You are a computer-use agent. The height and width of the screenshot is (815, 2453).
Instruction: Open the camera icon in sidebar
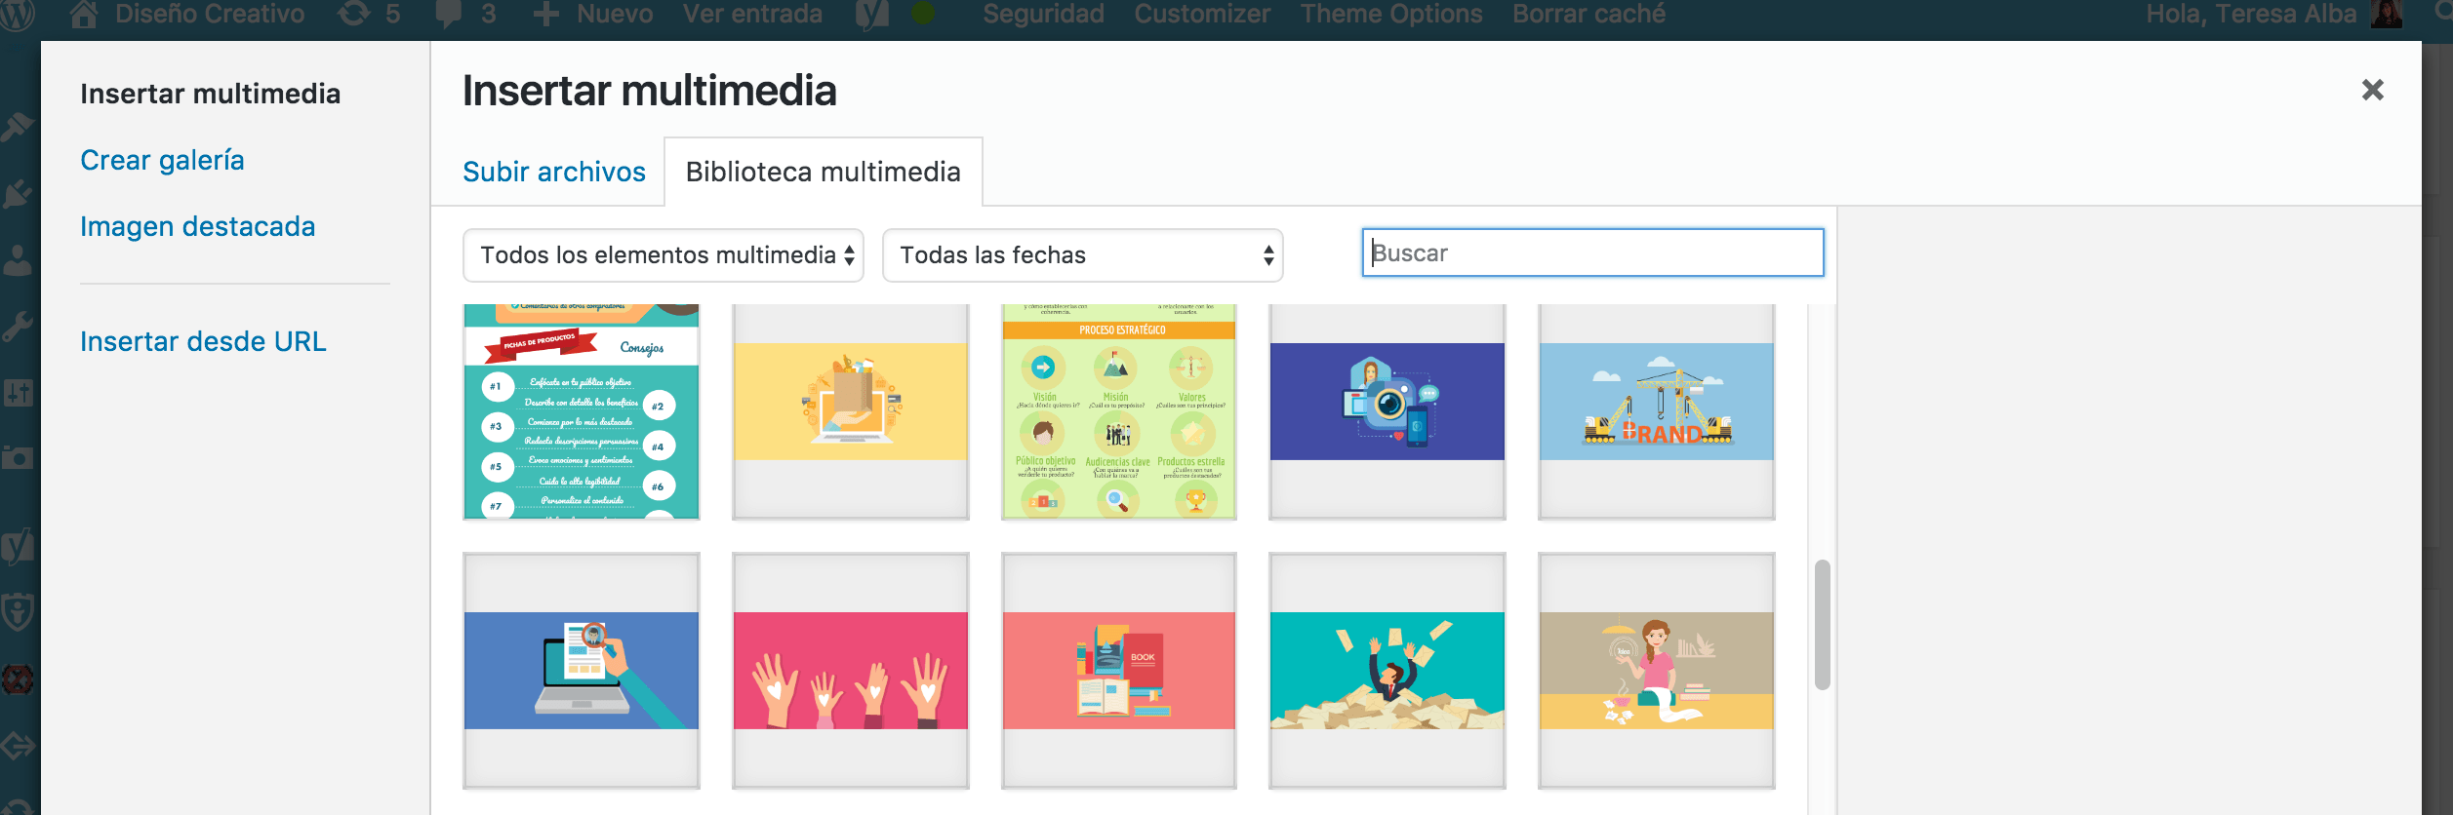tap(18, 457)
